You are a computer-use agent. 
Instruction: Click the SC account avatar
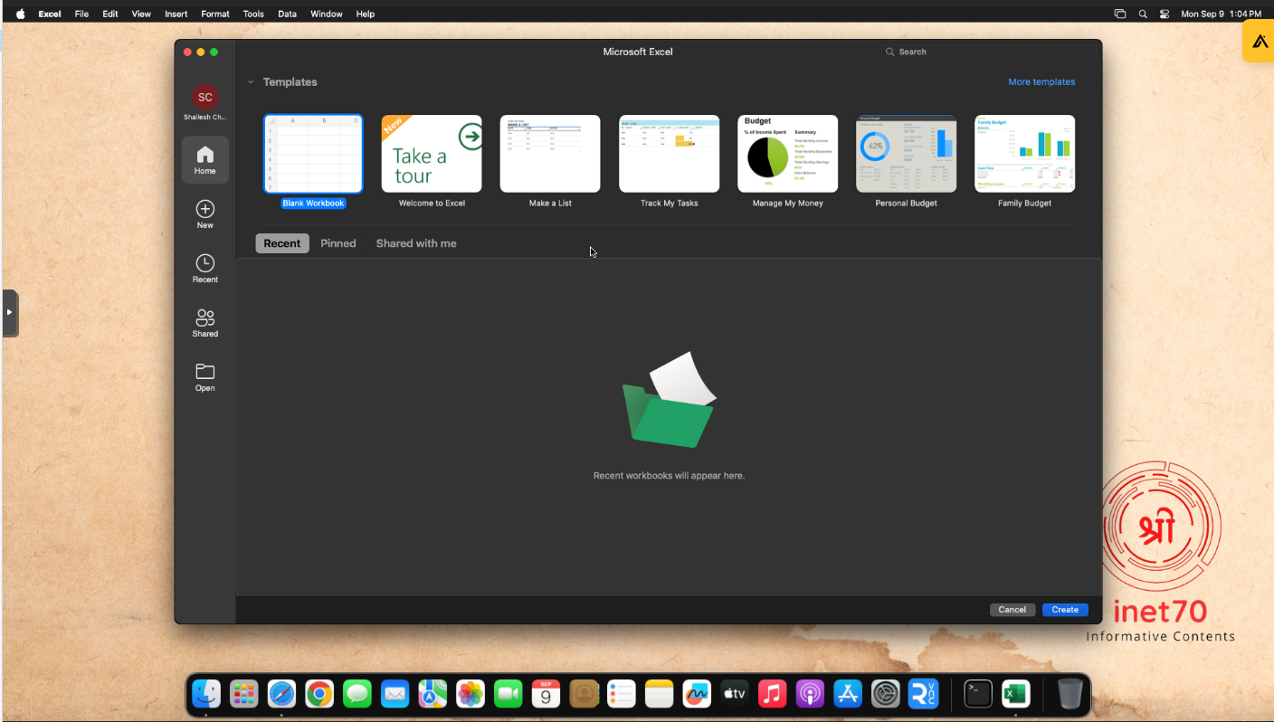[205, 98]
